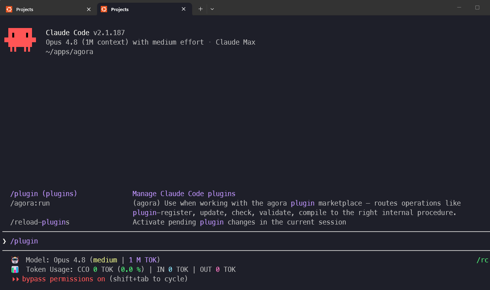This screenshot has height=290, width=490.
Task: Click the green /rc indicator
Action: coord(482,260)
